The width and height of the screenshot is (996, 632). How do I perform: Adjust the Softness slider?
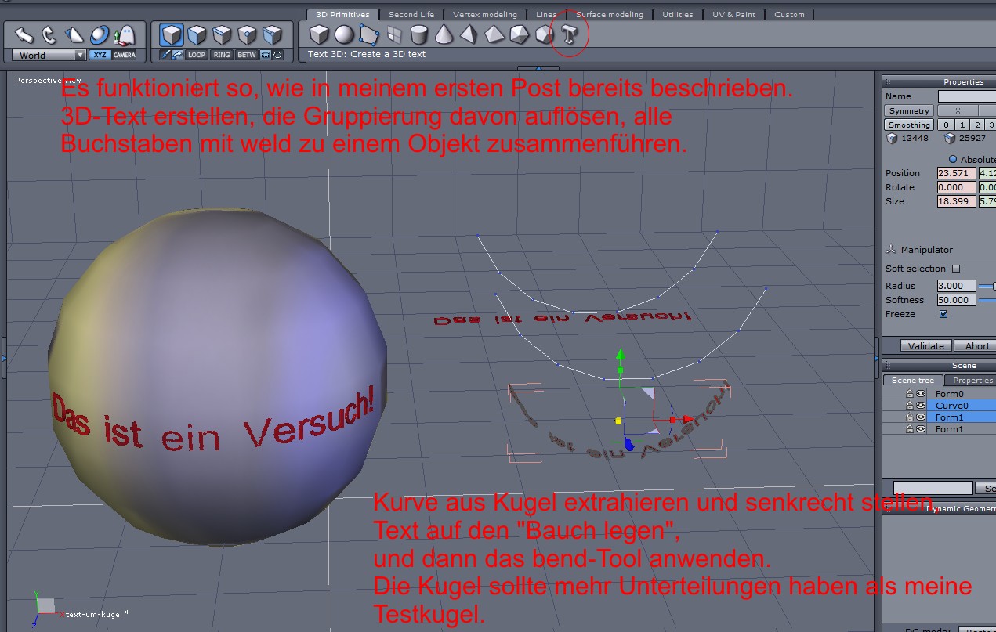(987, 300)
